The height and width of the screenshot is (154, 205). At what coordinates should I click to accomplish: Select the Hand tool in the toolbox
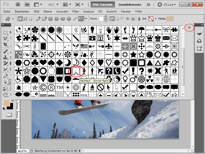(x=5, y=94)
